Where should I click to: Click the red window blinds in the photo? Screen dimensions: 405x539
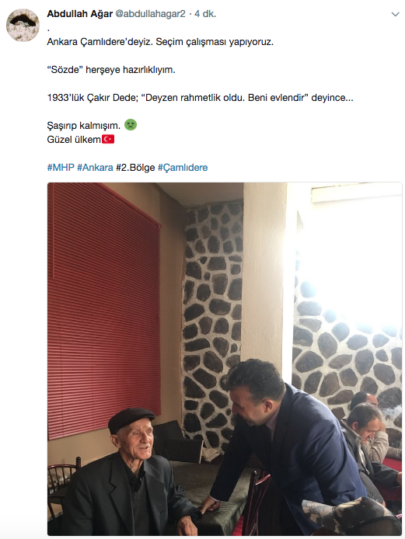coord(104,309)
